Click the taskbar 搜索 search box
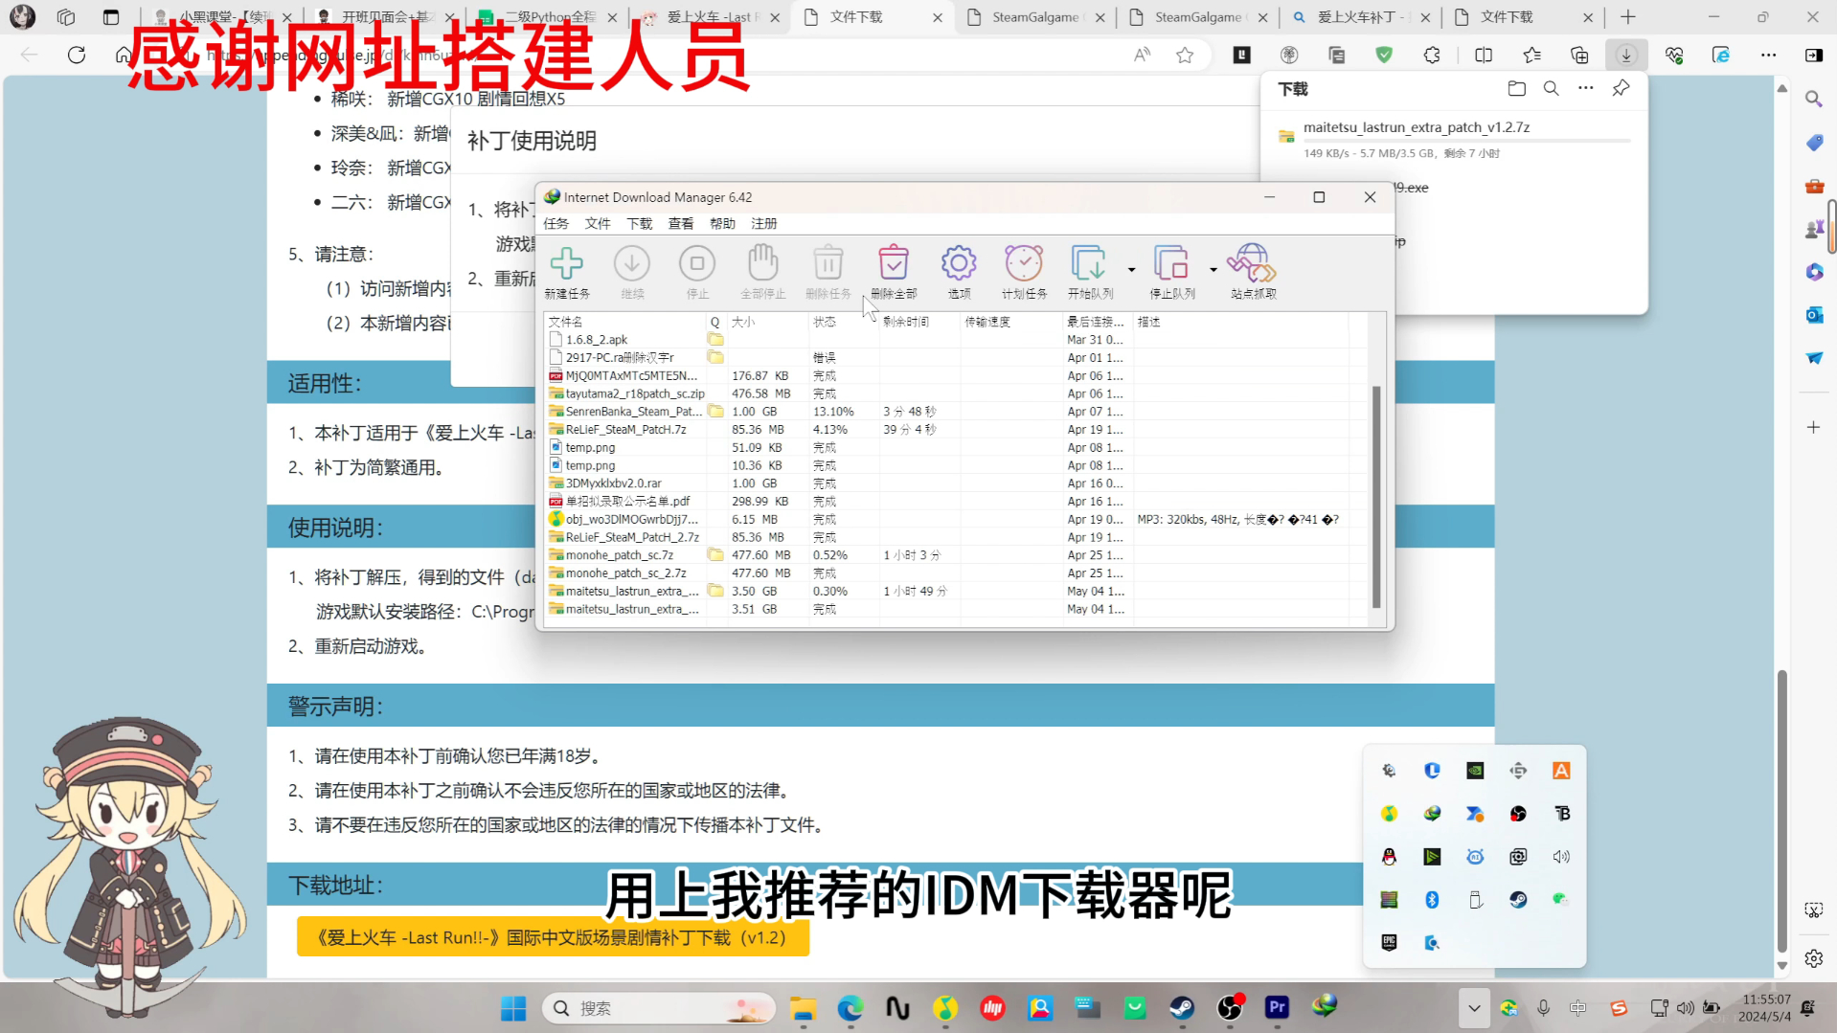This screenshot has width=1837, height=1033. [x=659, y=1008]
